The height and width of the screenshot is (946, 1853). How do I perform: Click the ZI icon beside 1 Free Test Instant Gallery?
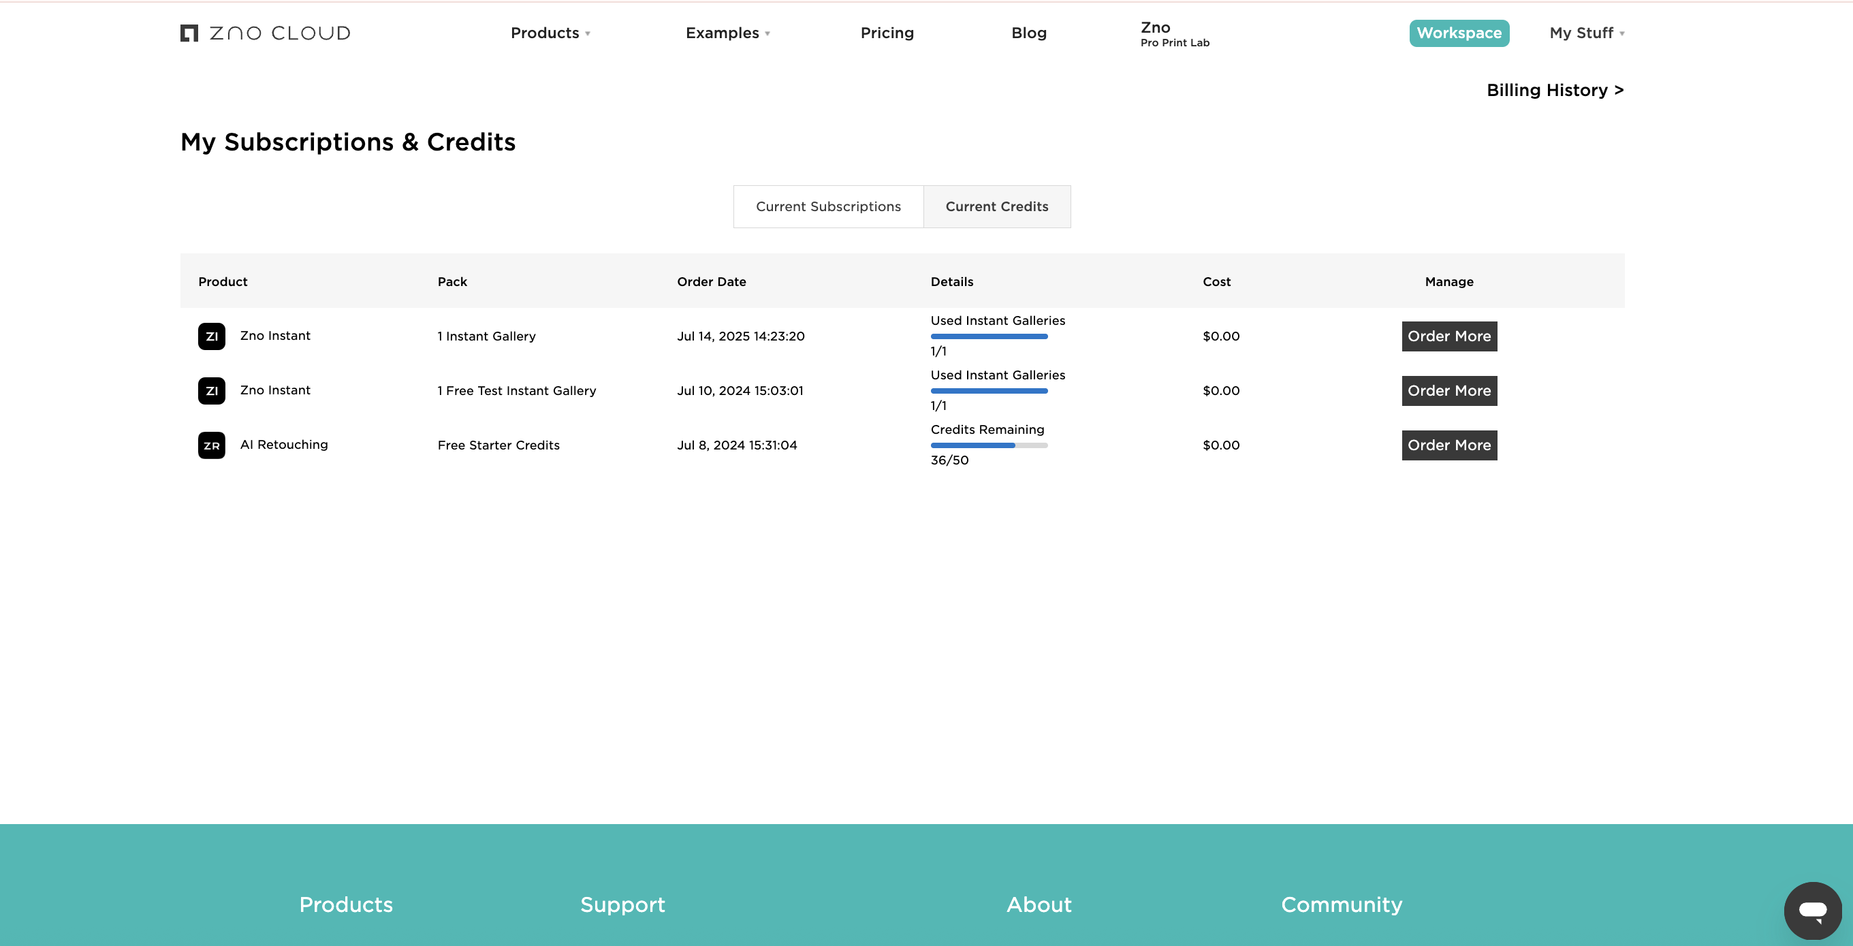(212, 391)
